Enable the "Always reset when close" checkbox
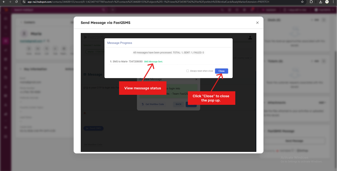 click(187, 71)
